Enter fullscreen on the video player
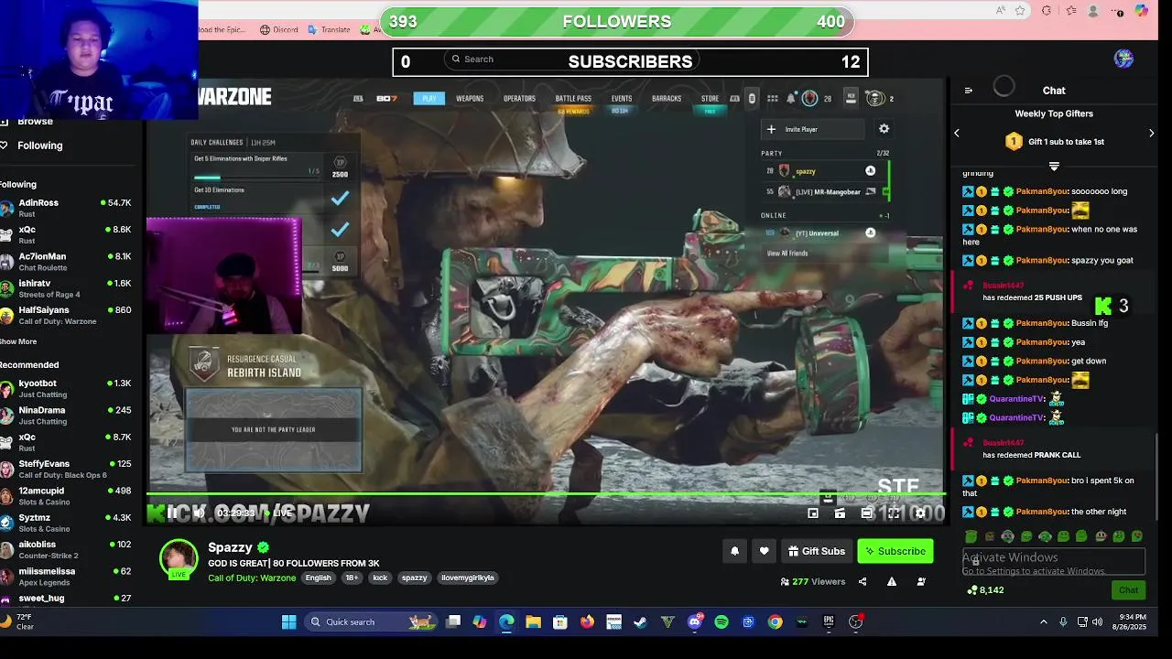The image size is (1172, 659). coord(894,513)
